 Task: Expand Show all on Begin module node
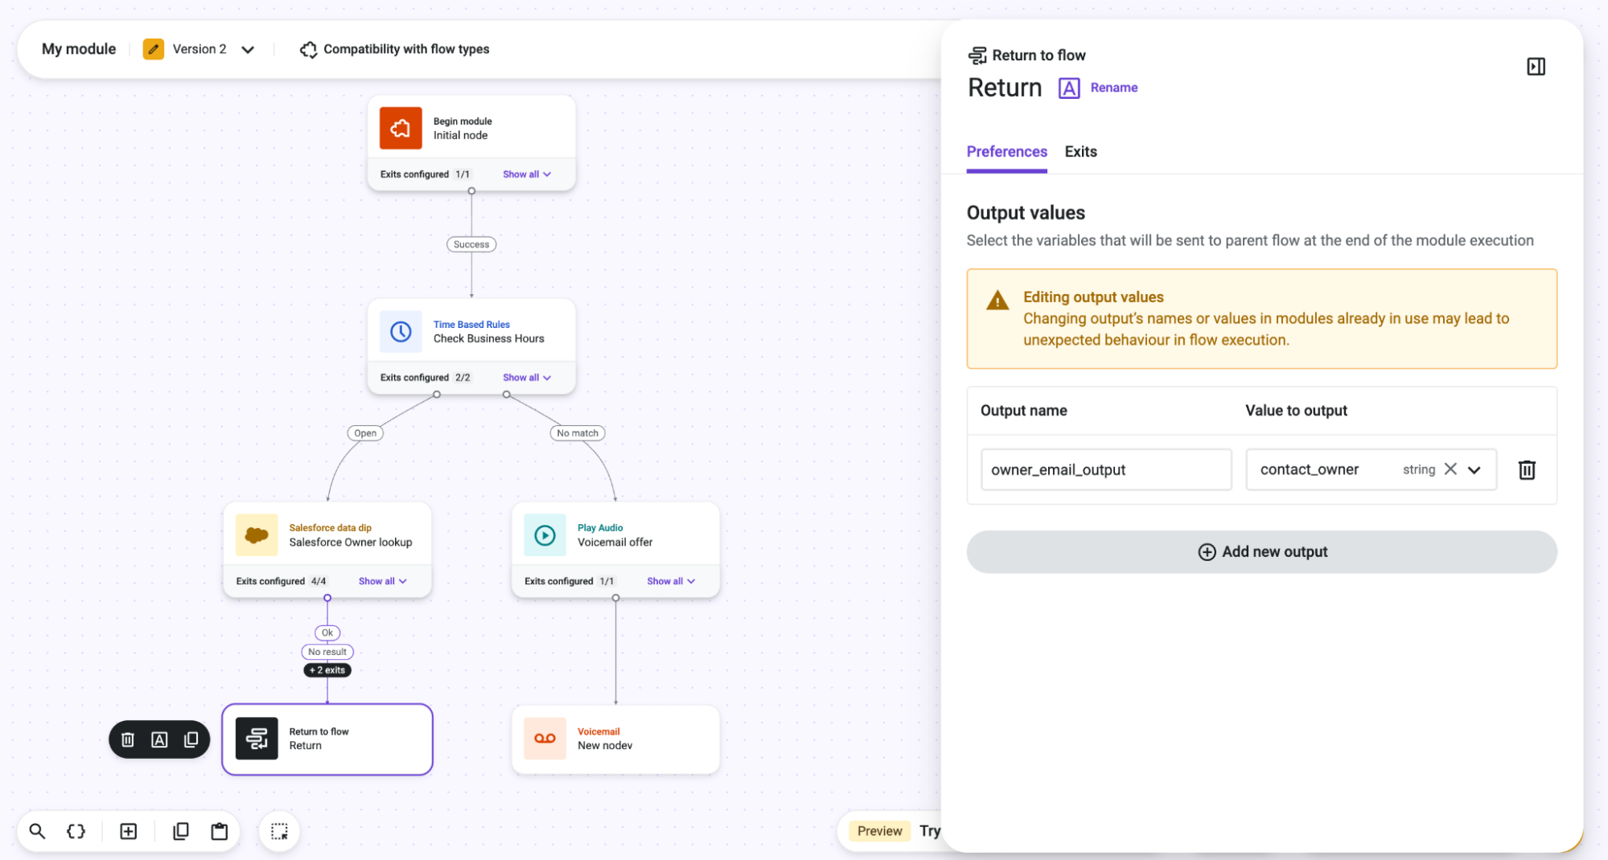tap(527, 174)
